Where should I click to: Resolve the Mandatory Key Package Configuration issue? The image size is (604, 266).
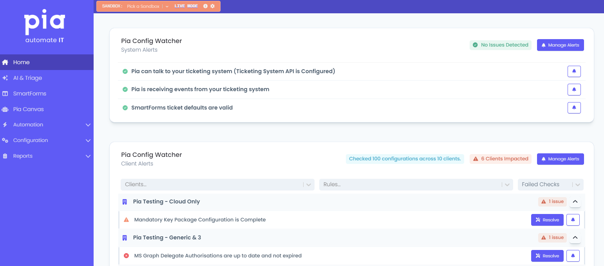tap(547, 220)
